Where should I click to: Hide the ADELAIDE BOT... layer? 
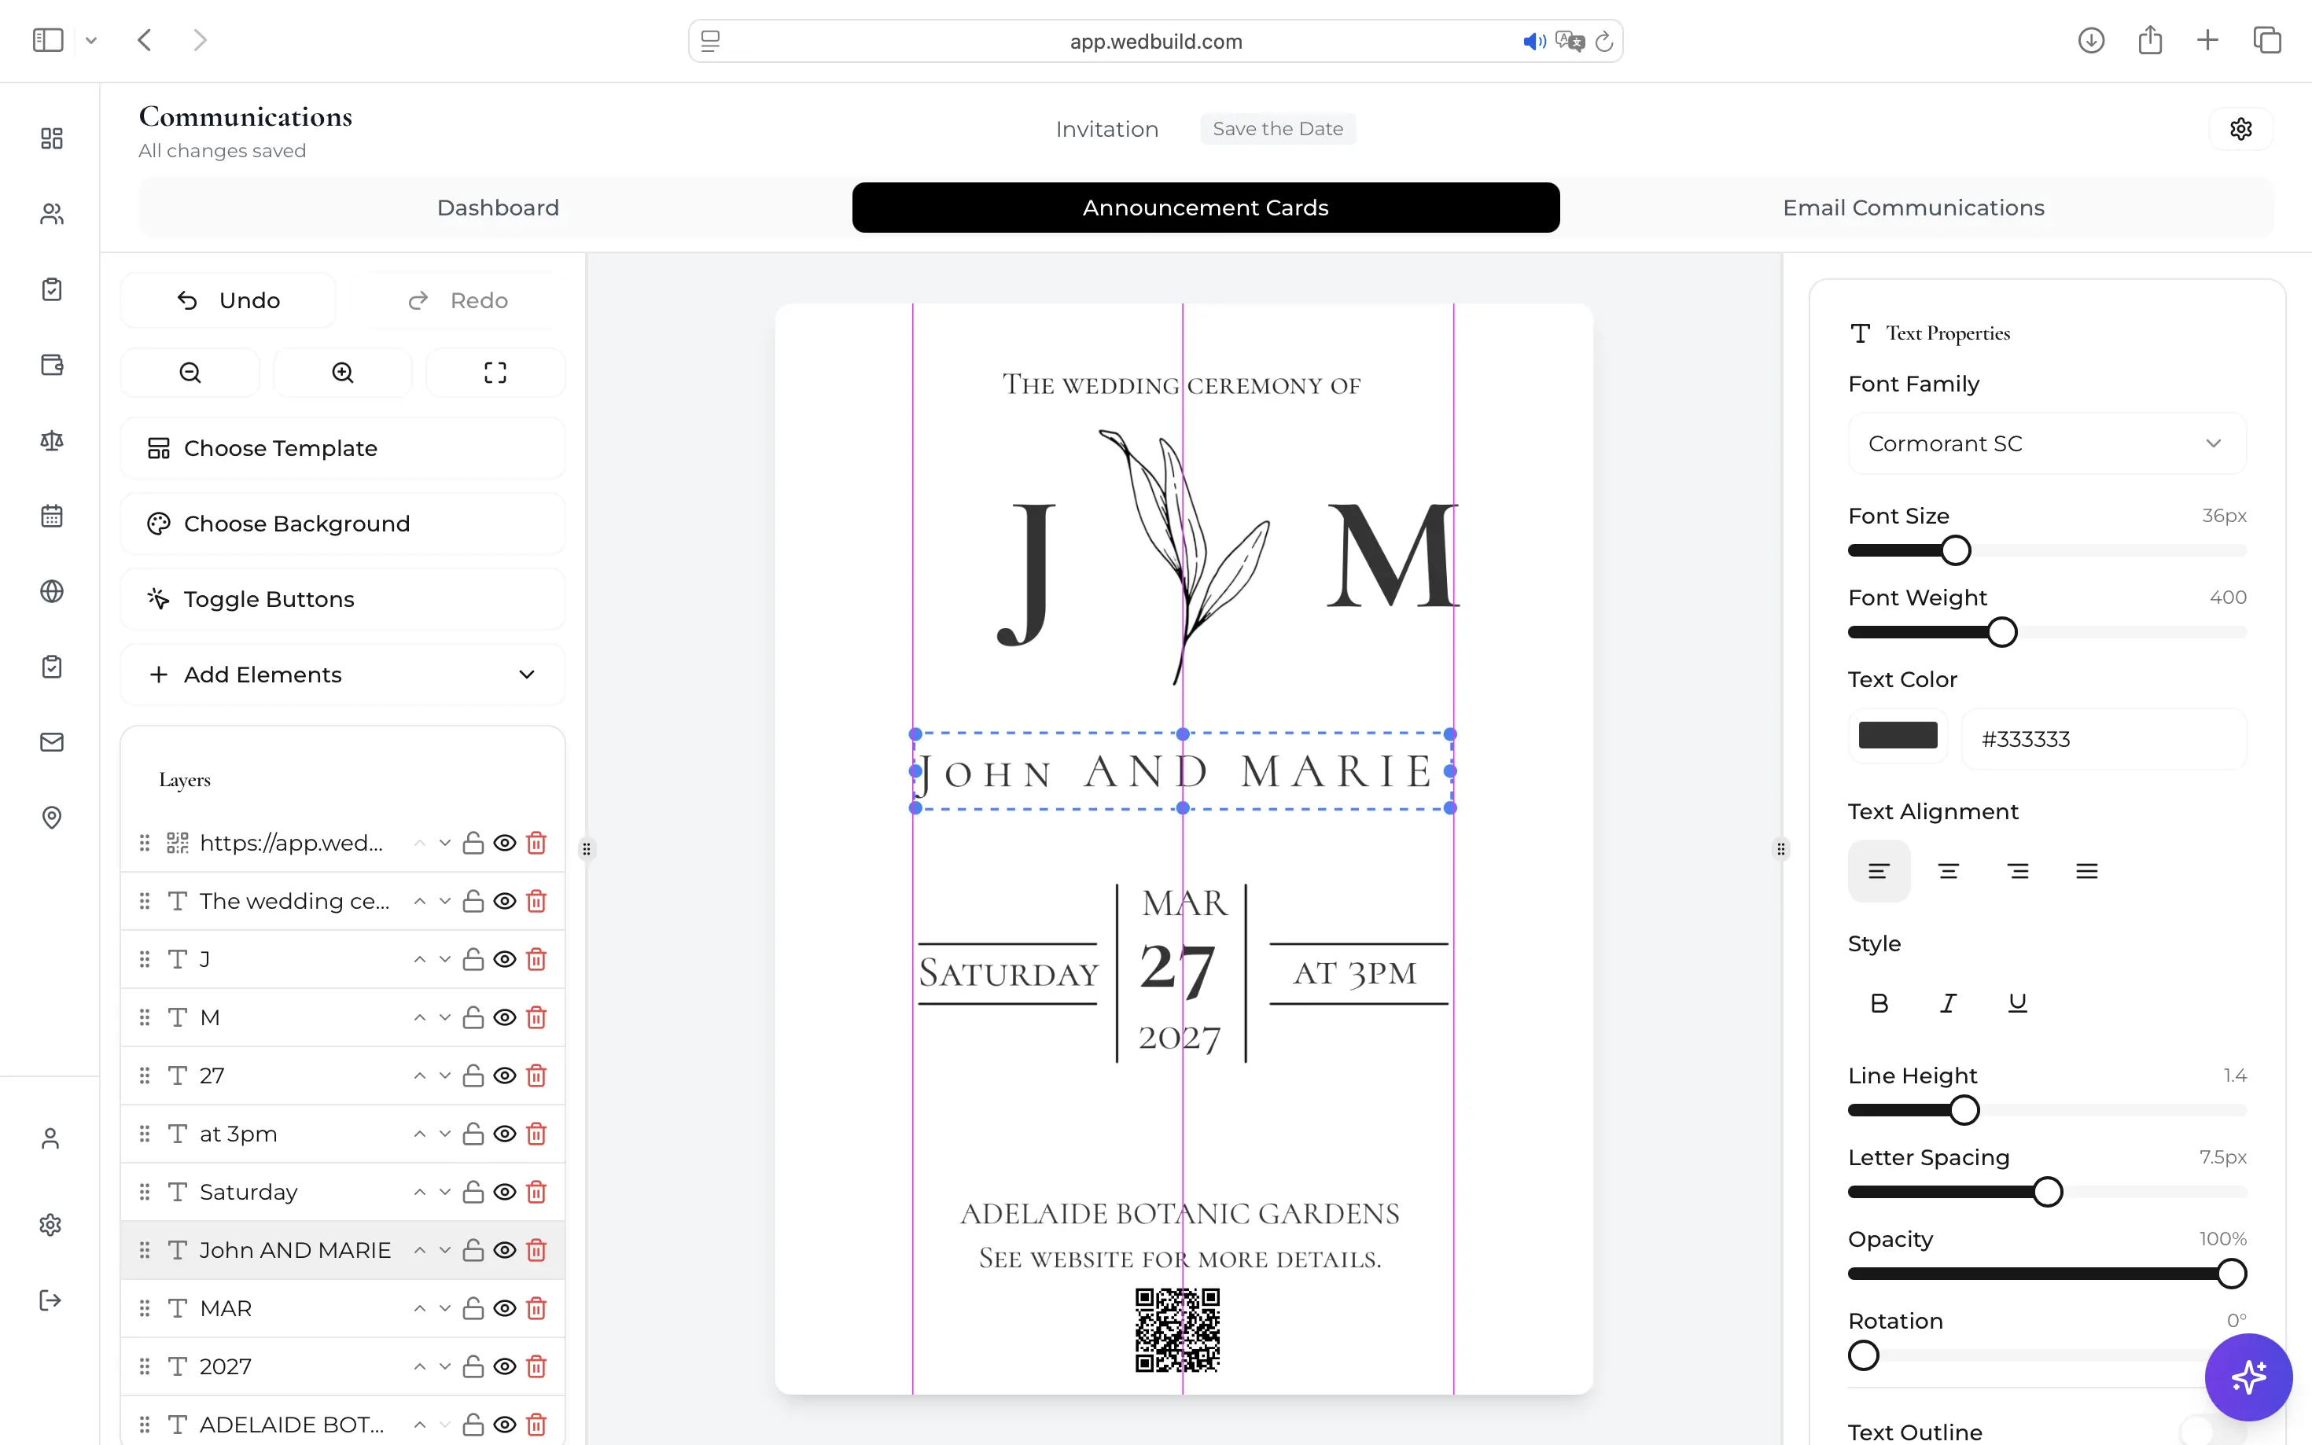coord(505,1425)
